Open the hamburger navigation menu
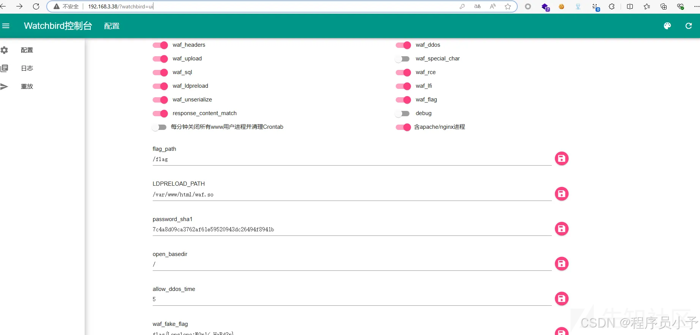This screenshot has height=335, width=700. (6, 26)
